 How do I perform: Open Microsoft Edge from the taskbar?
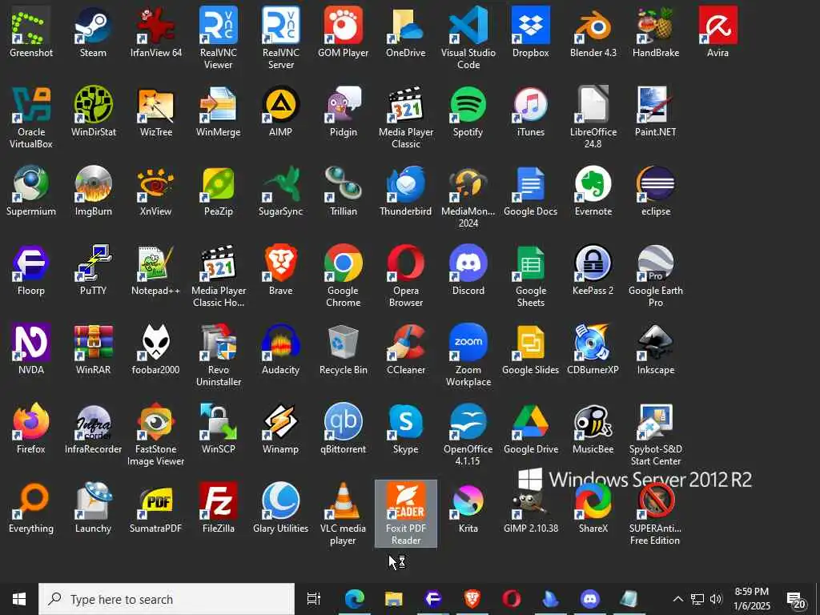[354, 599]
